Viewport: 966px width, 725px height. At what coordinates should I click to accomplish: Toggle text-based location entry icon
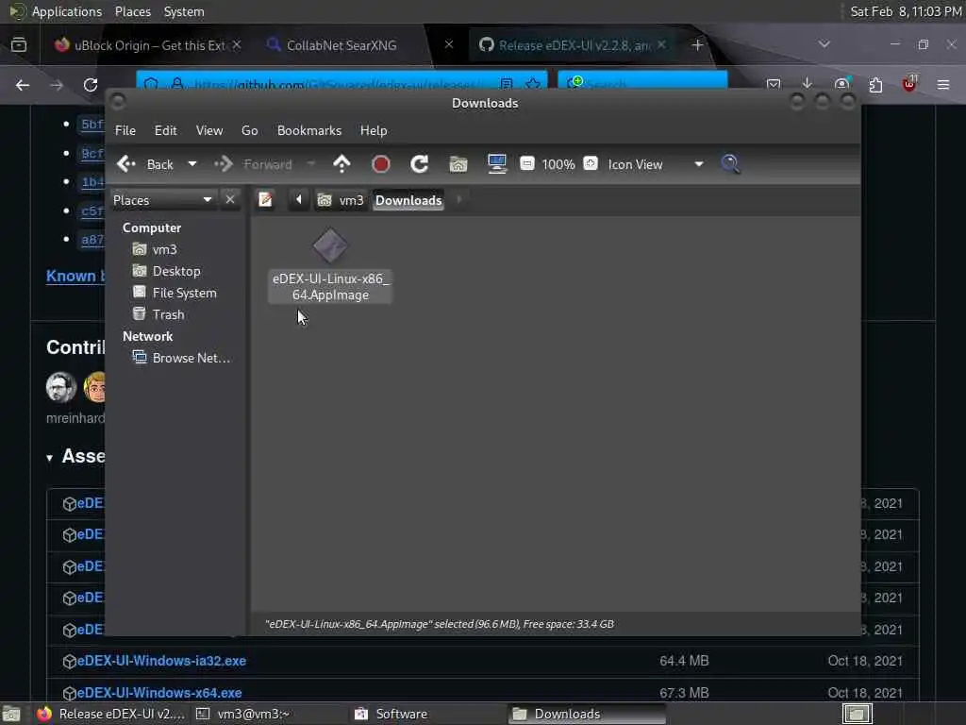point(265,200)
